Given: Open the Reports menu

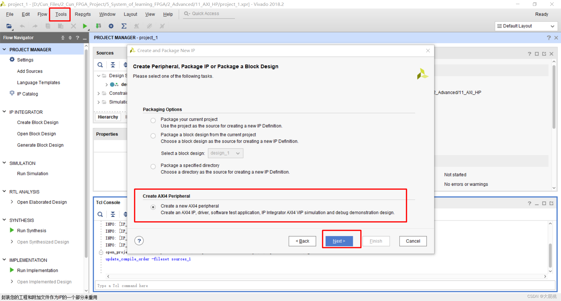Looking at the screenshot, I should [83, 14].
